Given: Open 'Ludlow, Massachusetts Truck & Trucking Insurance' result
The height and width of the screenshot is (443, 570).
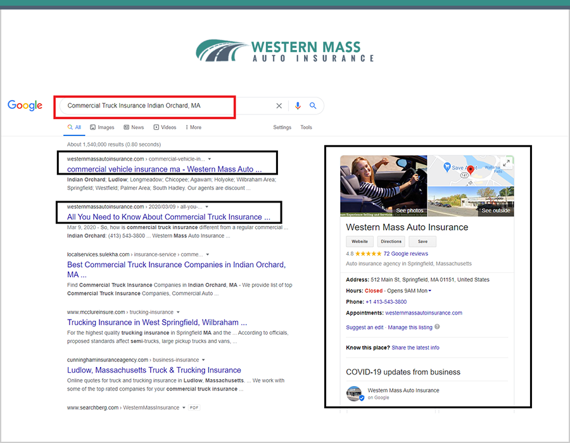Looking at the screenshot, I should [x=154, y=370].
